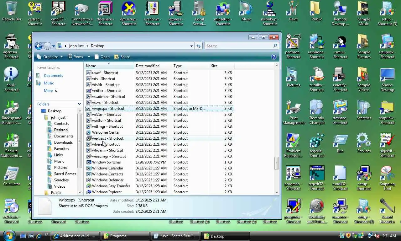Open rasphone shortcut icon

pyautogui.click(x=317, y=46)
